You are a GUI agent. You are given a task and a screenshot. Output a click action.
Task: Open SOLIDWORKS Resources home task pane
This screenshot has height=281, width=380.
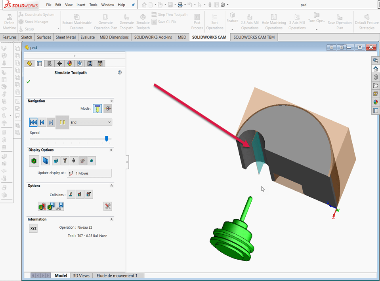pos(376,69)
